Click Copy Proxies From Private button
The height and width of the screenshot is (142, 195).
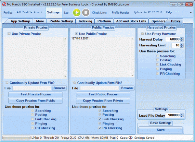click(103, 101)
